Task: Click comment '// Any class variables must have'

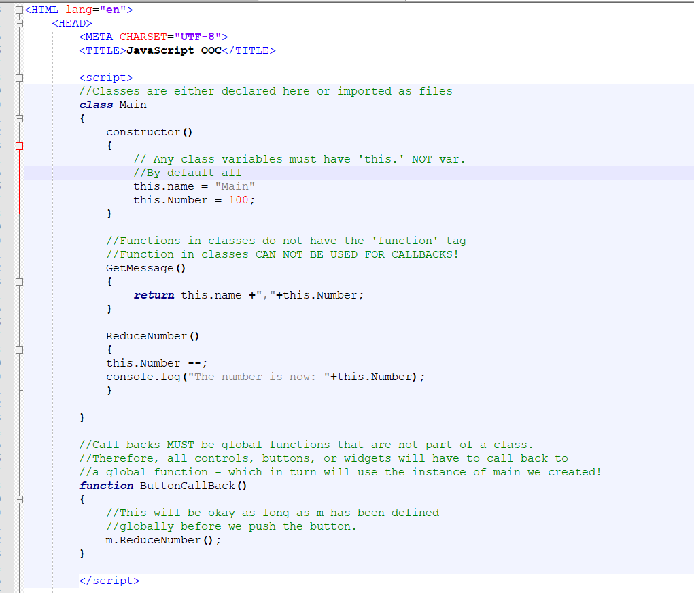Action: [x=242, y=159]
